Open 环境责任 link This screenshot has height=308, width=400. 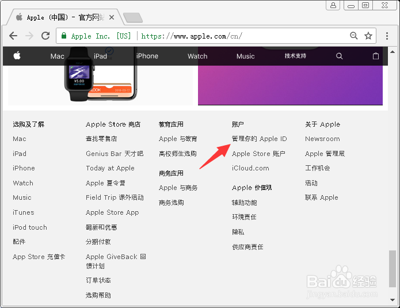tap(244, 217)
